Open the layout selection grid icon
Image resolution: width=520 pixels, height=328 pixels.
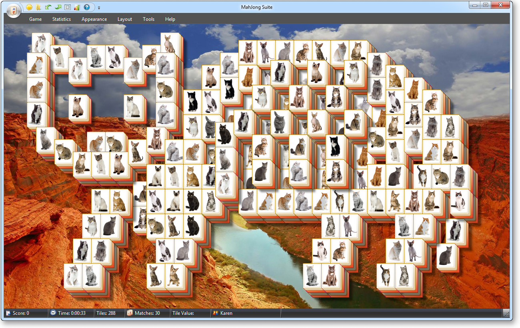(67, 7)
